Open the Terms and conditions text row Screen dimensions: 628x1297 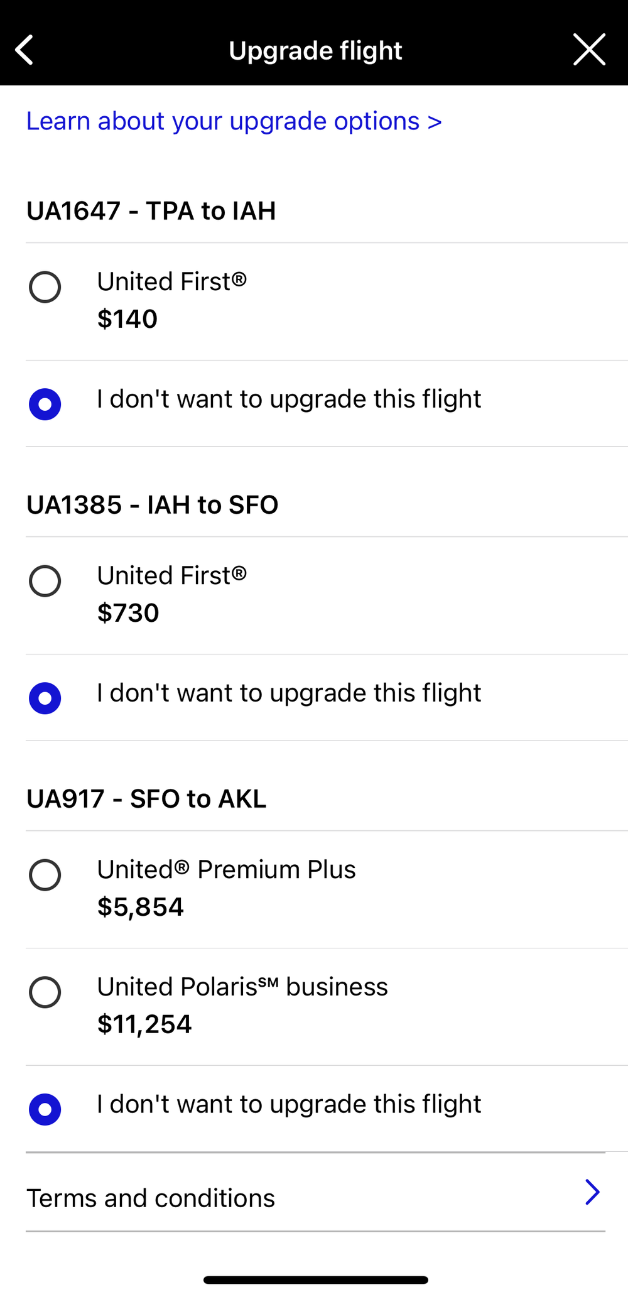point(151,1198)
